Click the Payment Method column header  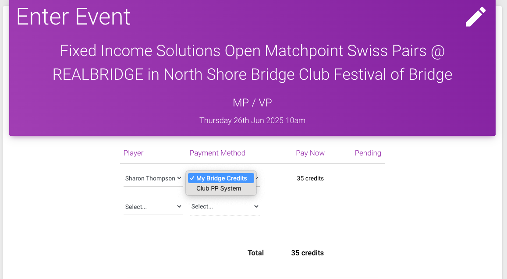coord(217,153)
